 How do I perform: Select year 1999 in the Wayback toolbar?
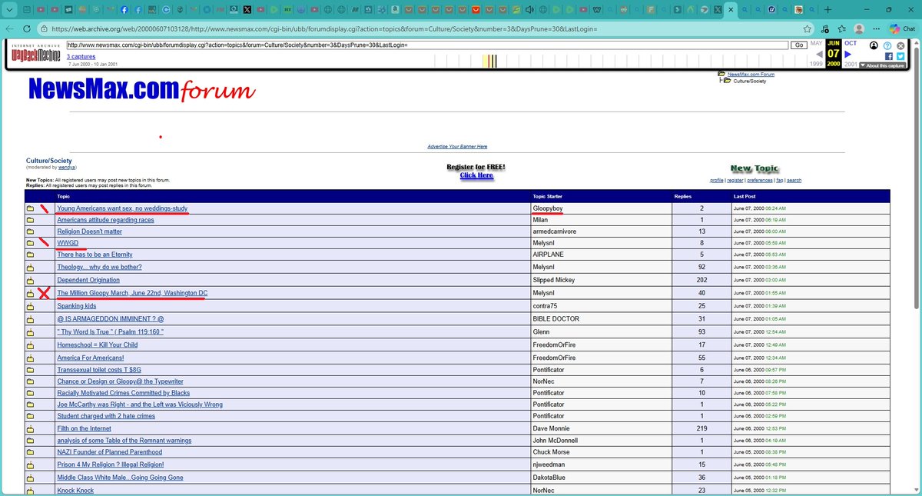[817, 65]
